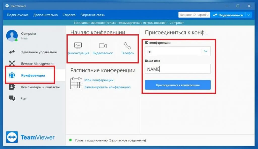This screenshot has height=149, width=258.
Task: Open Чат in sidebar
Action: (34, 98)
